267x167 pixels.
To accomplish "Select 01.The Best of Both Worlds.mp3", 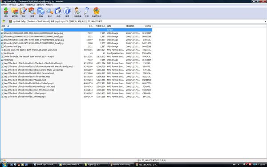I will (33, 63).
